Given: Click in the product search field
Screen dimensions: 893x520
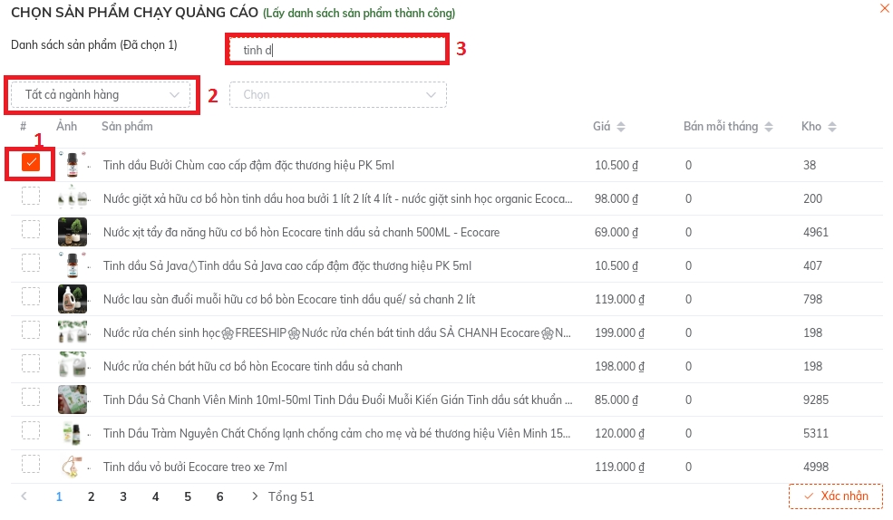Looking at the screenshot, I should click(336, 50).
